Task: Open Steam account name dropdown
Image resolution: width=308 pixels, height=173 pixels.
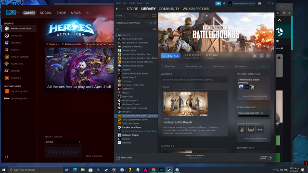Action: [244, 3]
